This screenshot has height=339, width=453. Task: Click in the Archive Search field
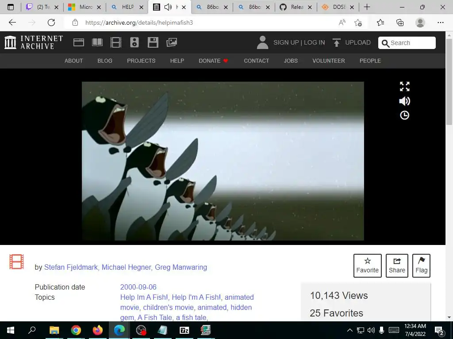coord(407,43)
